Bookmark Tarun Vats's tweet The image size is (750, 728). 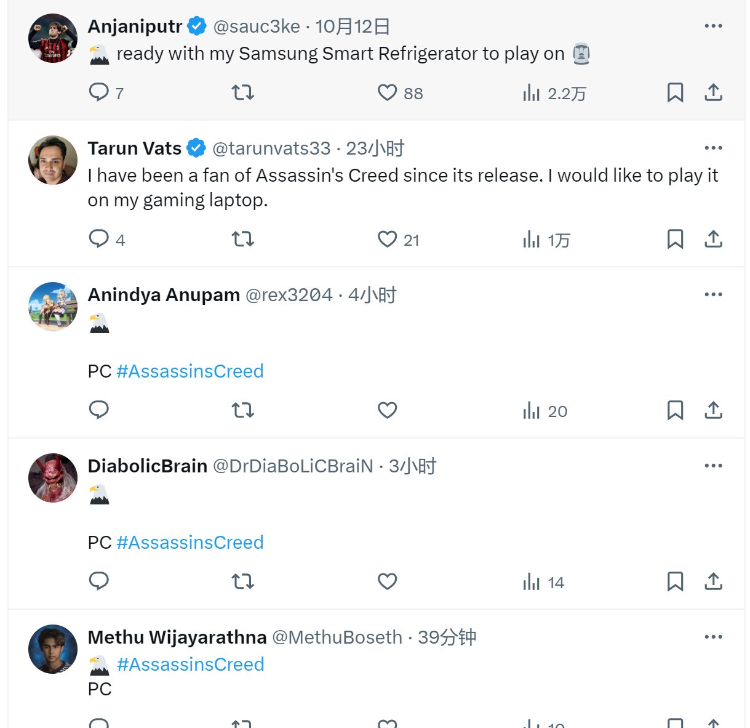click(675, 239)
